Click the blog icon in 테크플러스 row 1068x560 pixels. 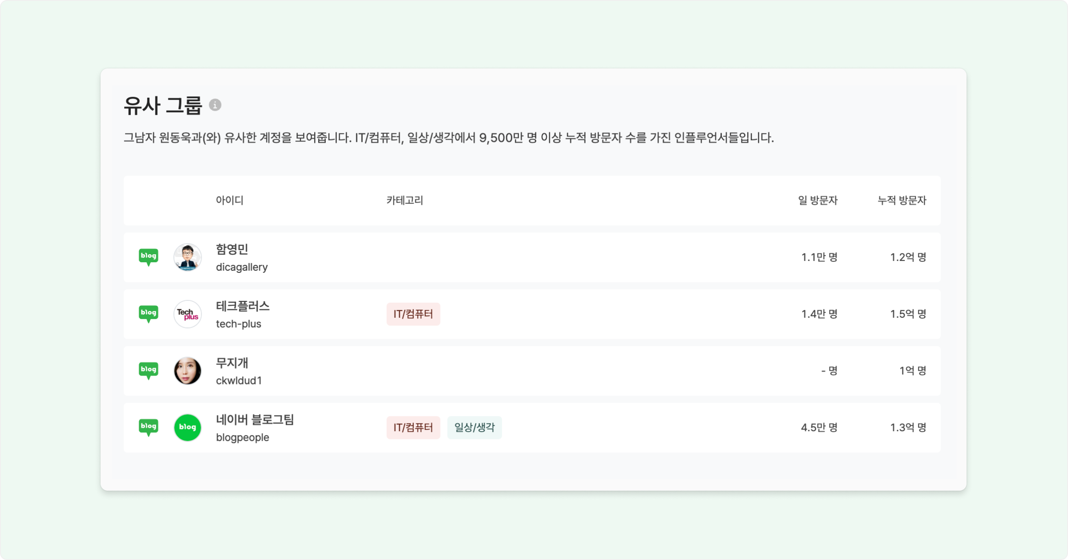pos(148,313)
